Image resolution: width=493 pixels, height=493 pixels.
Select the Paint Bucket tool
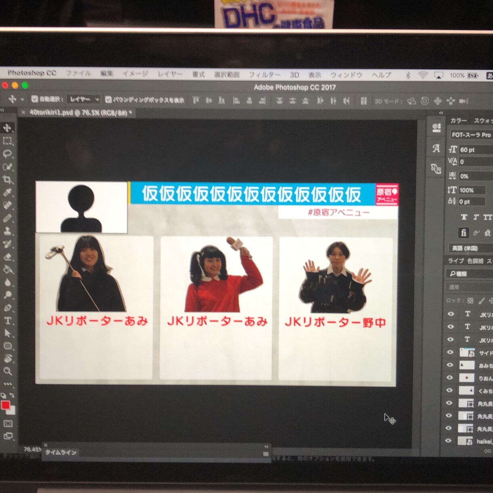(x=7, y=270)
